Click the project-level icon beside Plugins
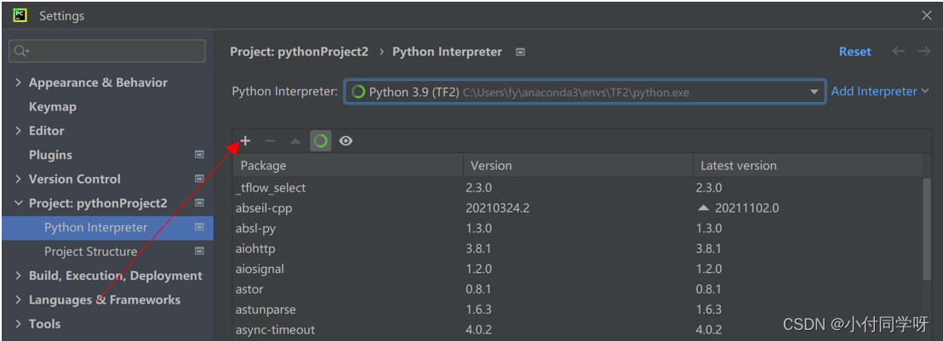943x341 pixels. click(200, 155)
